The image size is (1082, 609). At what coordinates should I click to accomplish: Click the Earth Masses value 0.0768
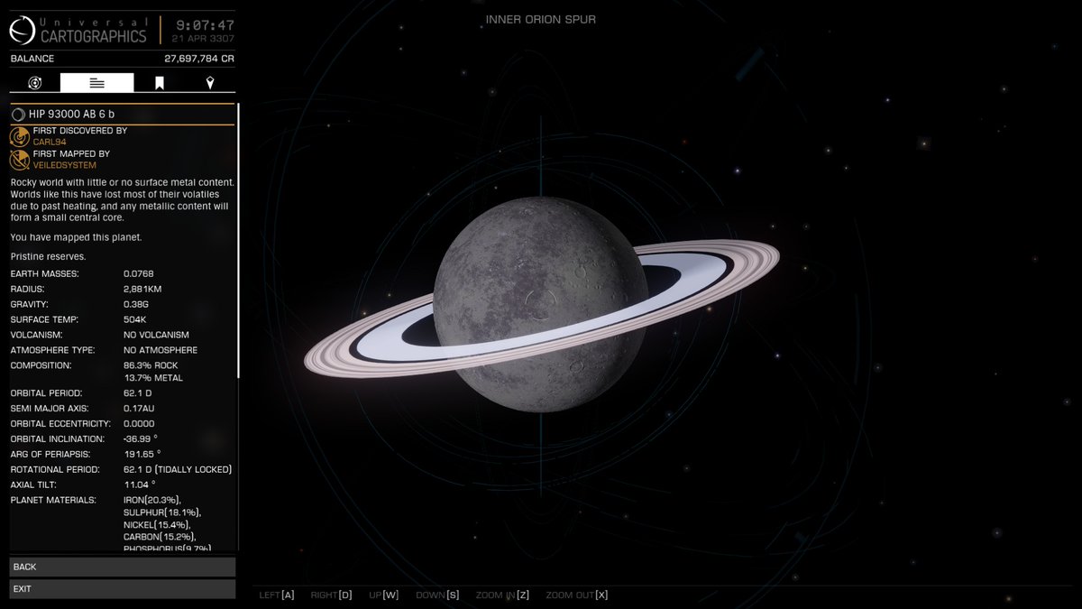(139, 273)
